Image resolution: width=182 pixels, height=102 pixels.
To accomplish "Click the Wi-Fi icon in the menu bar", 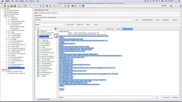I will click(x=154, y=1).
